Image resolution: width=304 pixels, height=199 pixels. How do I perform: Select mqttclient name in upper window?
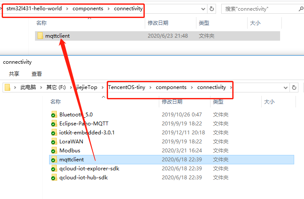point(57,36)
